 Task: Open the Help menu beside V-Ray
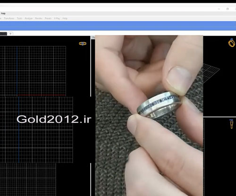(x=65, y=18)
